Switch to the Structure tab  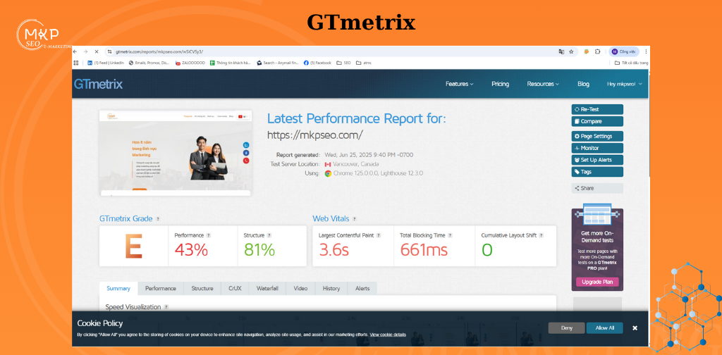click(202, 288)
